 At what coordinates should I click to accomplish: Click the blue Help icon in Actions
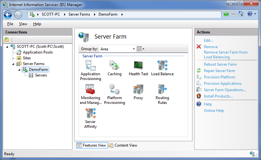coord(199,104)
